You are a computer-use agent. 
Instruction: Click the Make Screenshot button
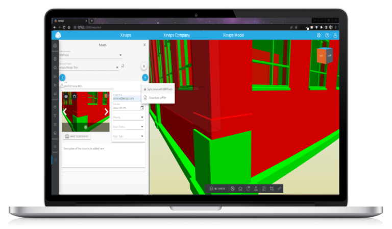coord(77,136)
